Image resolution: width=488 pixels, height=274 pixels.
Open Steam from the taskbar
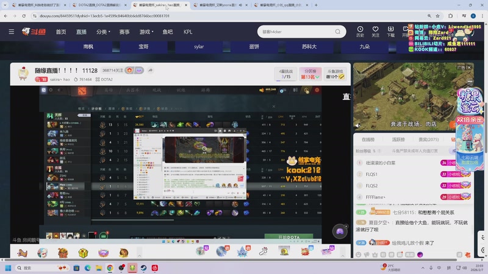pos(143,268)
